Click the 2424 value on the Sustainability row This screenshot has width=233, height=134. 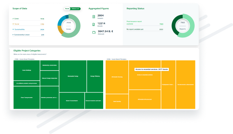[x=42, y=29]
